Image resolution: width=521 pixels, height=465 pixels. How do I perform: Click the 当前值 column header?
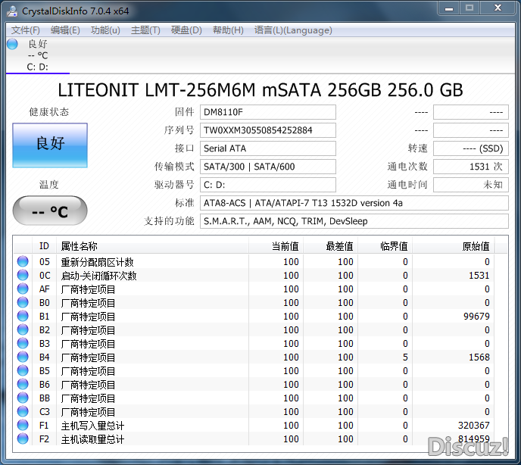[276, 246]
